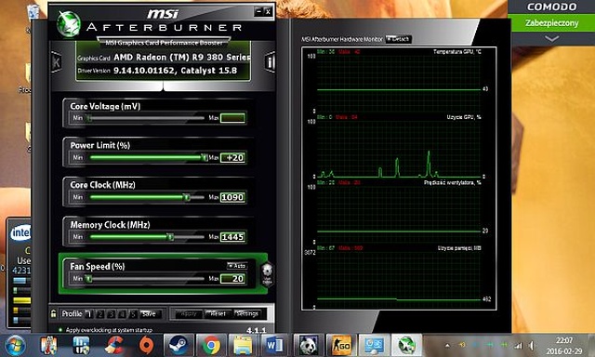Open the Windows Start orb

click(x=15, y=346)
